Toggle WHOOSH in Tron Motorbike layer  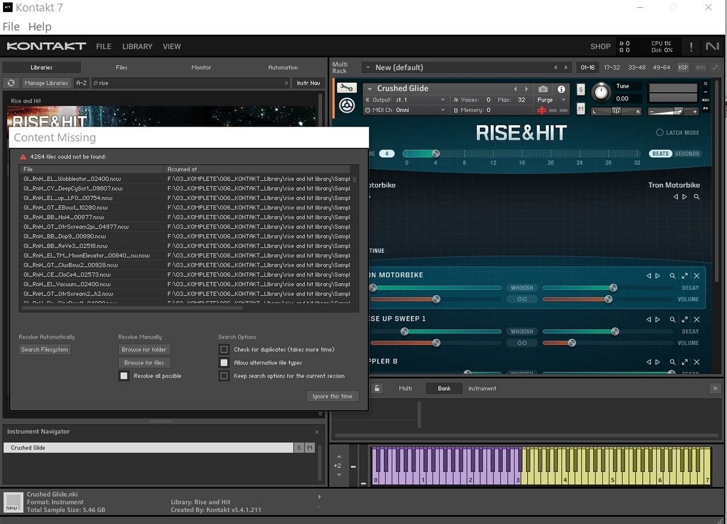pos(522,288)
